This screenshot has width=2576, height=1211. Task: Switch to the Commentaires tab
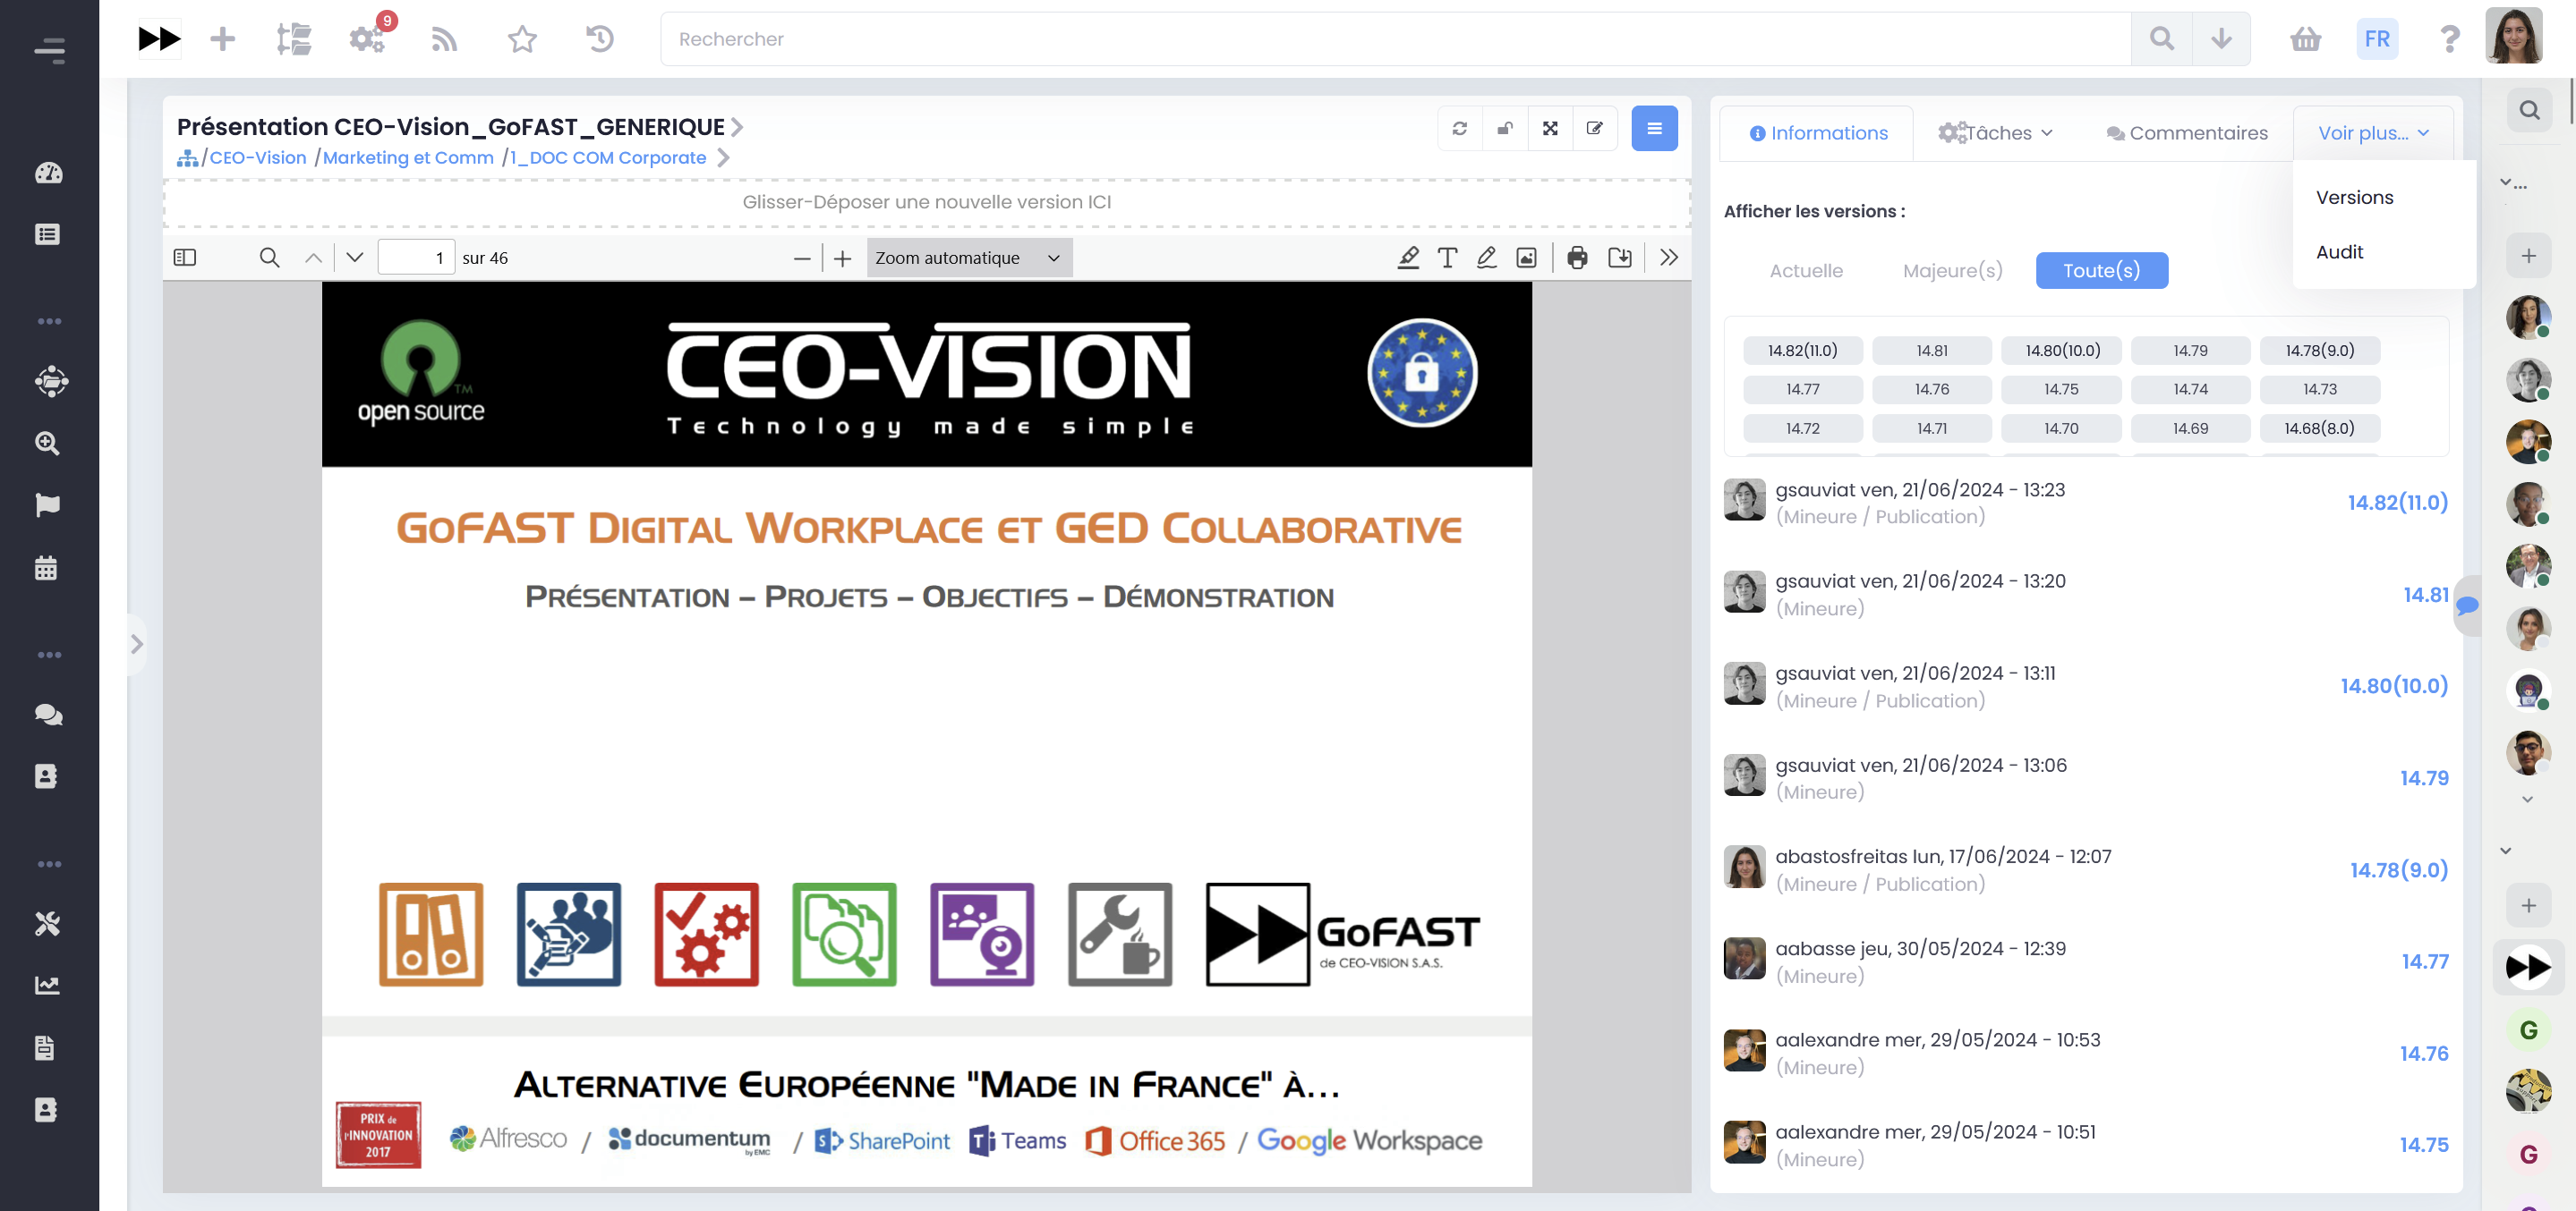[x=2186, y=131]
